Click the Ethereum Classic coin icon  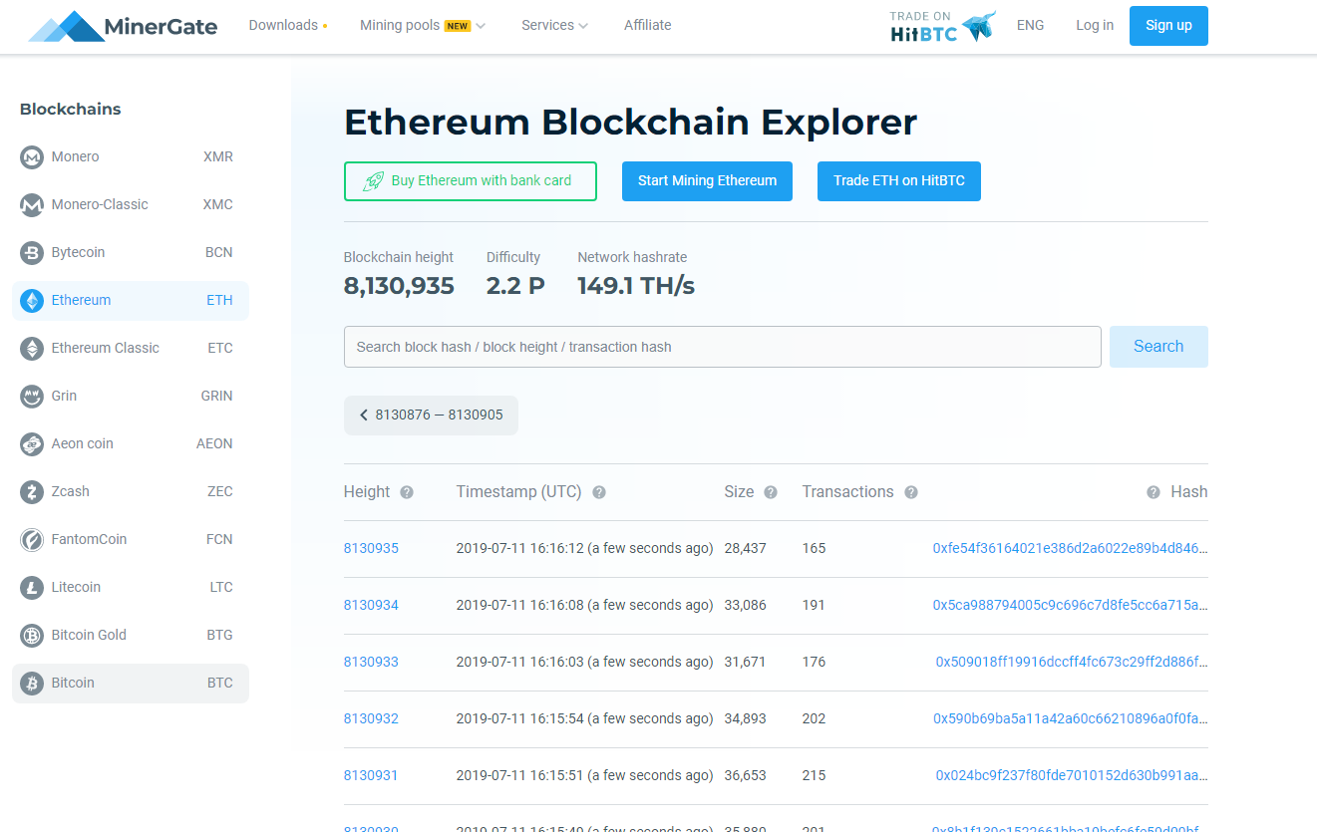click(x=32, y=349)
